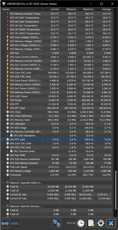Click the expand/shrink columns arrows button
The image size is (118, 230).
pos(5,223)
